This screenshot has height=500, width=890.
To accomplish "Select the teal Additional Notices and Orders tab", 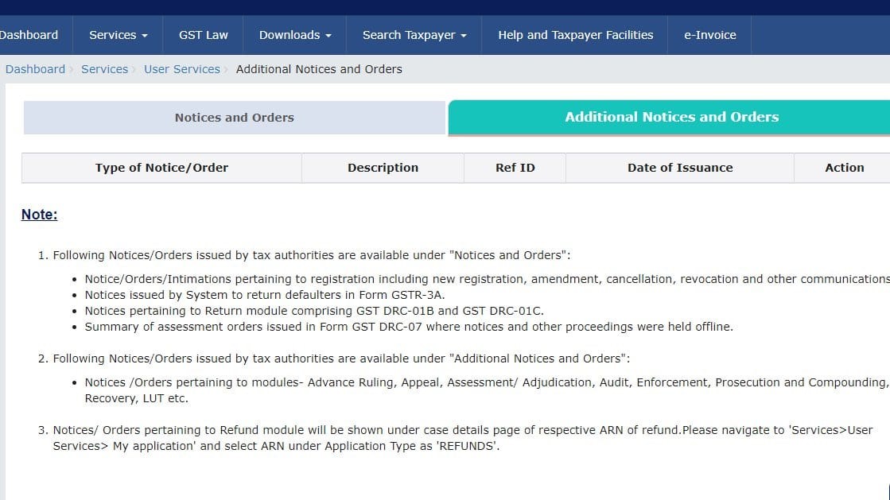I will [671, 117].
